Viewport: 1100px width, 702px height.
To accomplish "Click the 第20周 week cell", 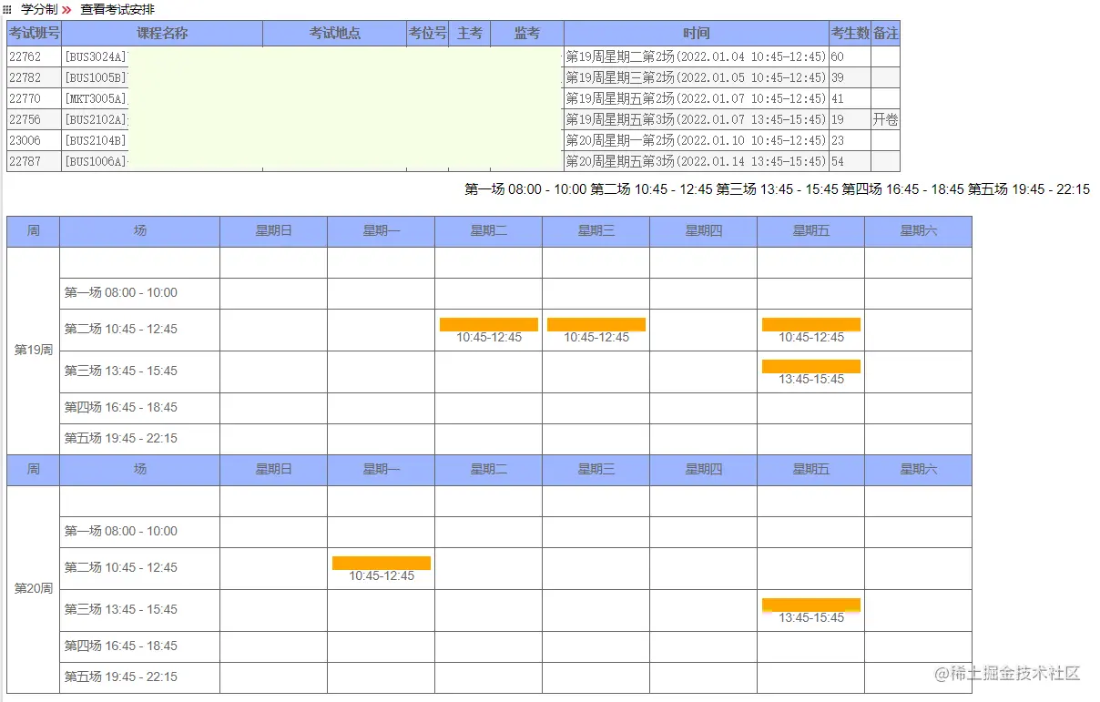I will pos(34,589).
